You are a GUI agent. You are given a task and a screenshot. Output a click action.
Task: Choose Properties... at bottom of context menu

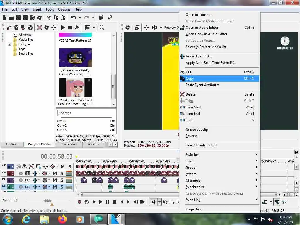pos(219,209)
